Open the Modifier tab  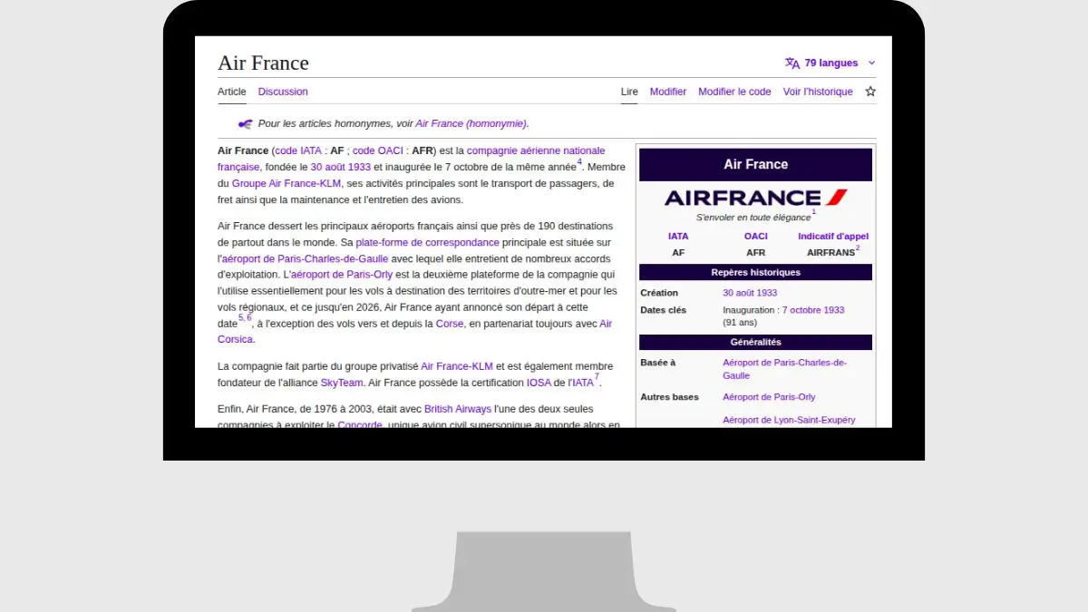tap(668, 92)
